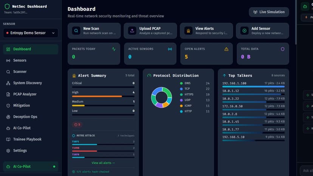
Task: Click the Upload PCAP upload icon
Action: [132, 31]
